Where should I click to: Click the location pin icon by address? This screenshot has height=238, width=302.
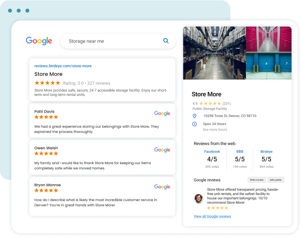coord(195,116)
